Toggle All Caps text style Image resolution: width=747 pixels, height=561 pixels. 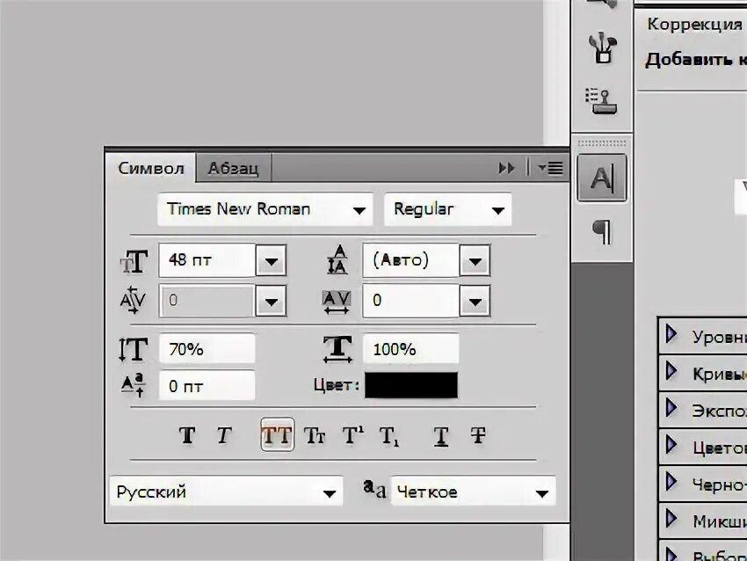[x=277, y=435]
